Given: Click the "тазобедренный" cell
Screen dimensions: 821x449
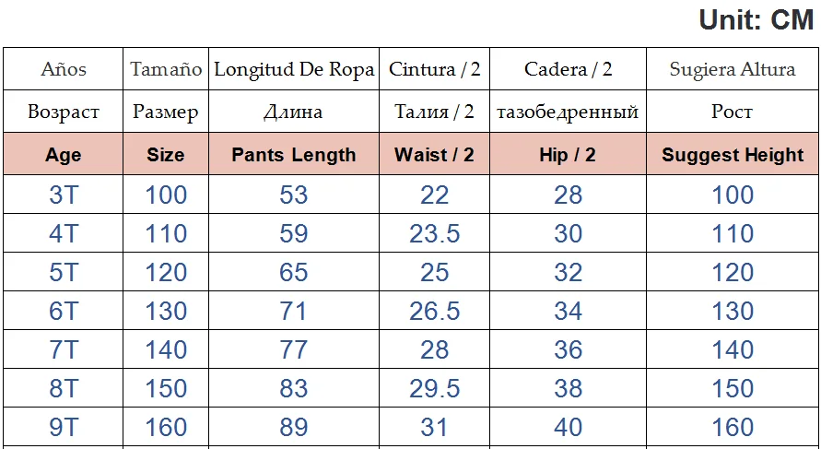Looking at the screenshot, I should (x=568, y=112).
